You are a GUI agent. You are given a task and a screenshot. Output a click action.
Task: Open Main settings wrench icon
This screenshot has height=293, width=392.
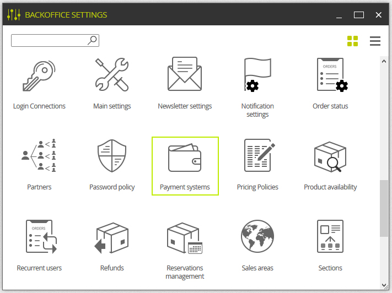pyautogui.click(x=112, y=74)
